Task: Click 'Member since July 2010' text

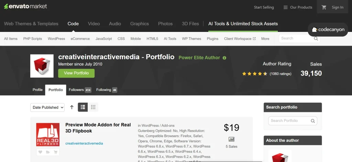Action: (80, 64)
